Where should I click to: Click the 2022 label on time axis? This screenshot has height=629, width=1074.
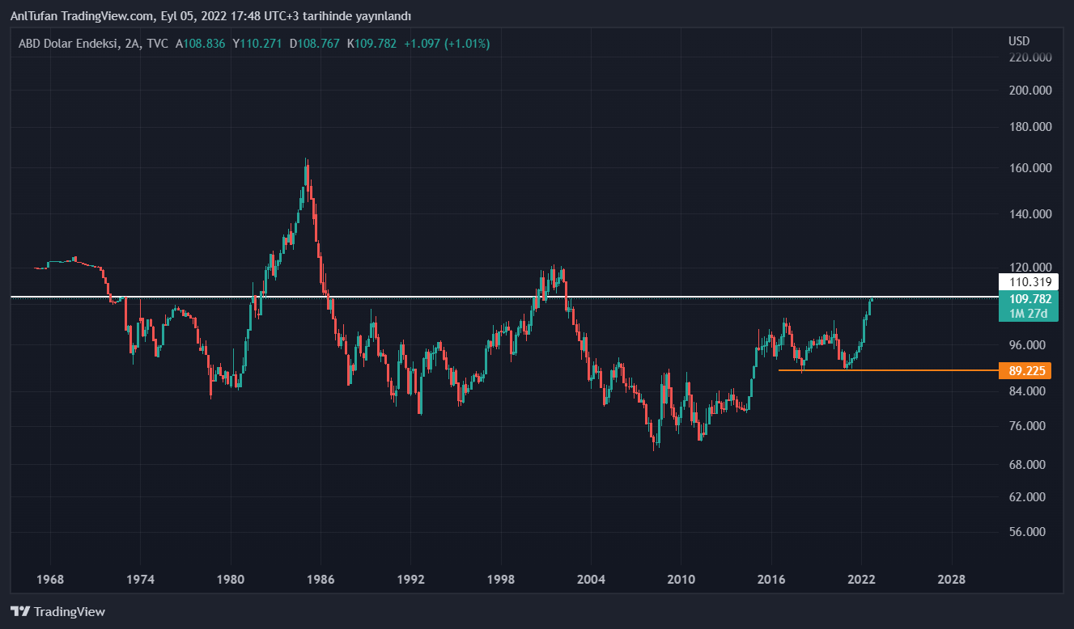861,580
